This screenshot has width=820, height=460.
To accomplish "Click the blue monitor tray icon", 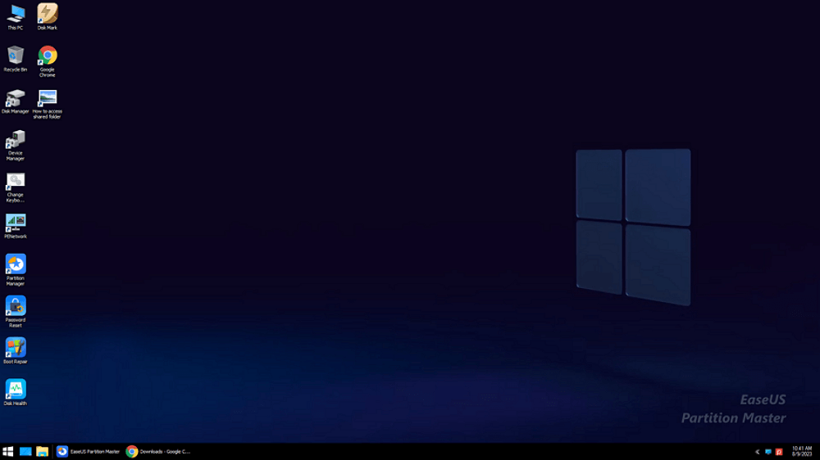I will point(768,452).
